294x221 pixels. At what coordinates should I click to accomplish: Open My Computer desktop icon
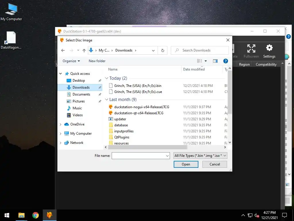[x=11, y=12]
